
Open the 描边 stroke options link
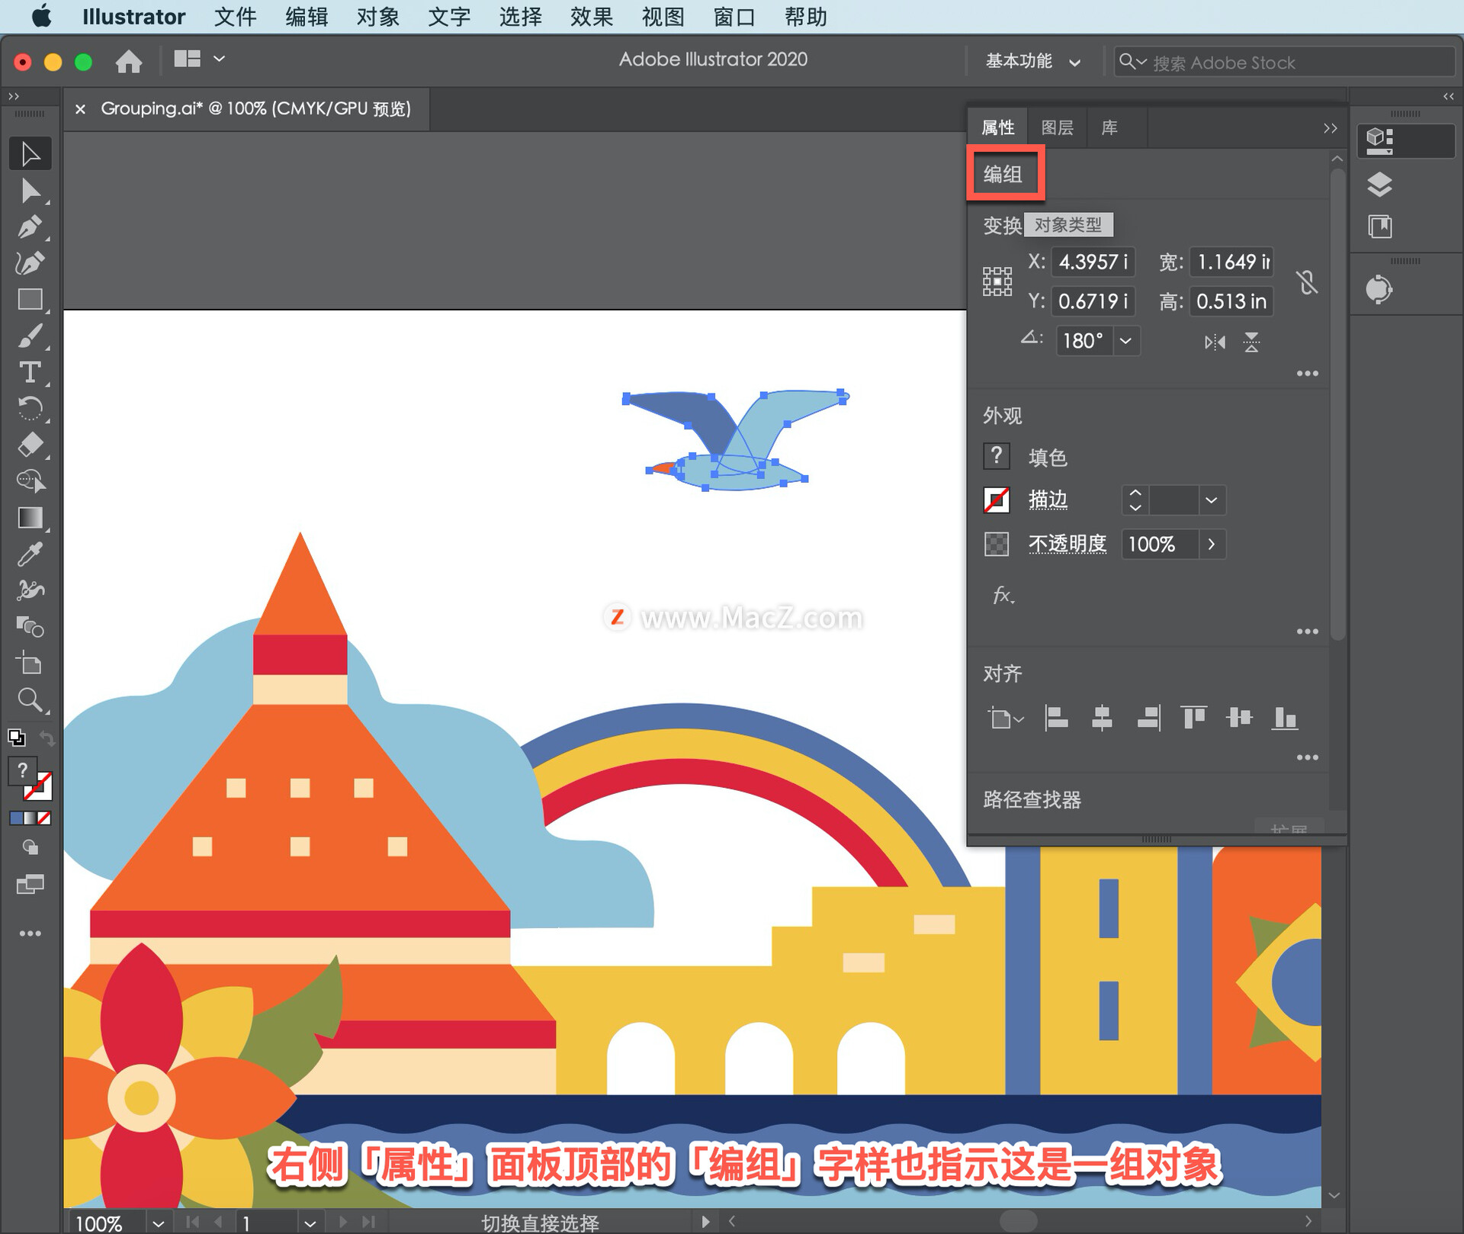(1048, 500)
